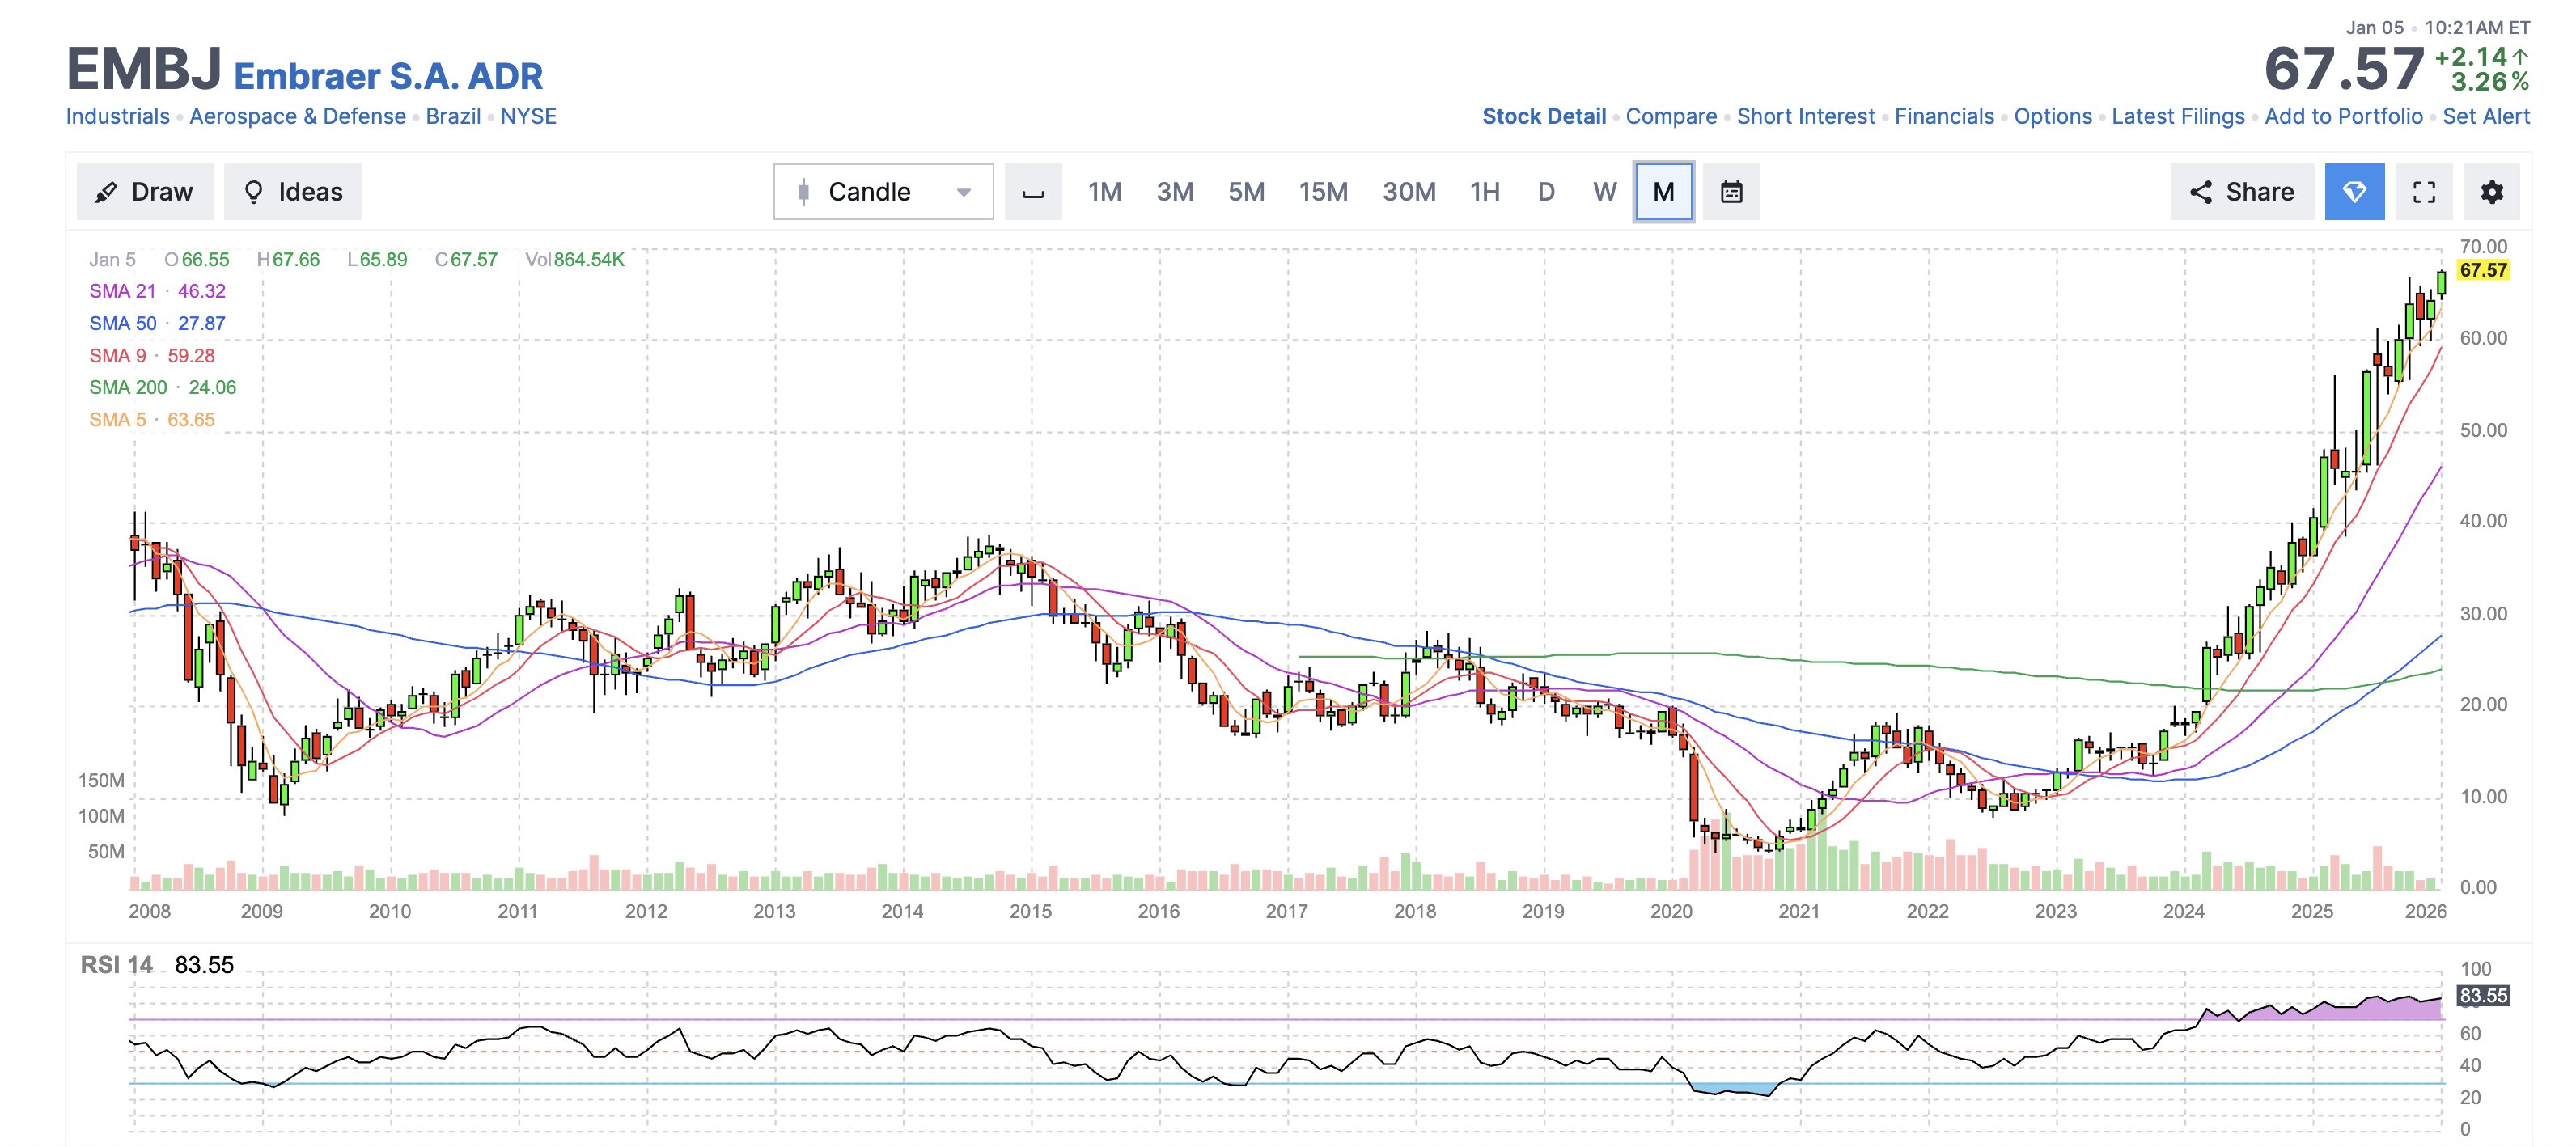Click the blue diamond premium icon
This screenshot has height=1147, width=2576.
(x=2354, y=192)
